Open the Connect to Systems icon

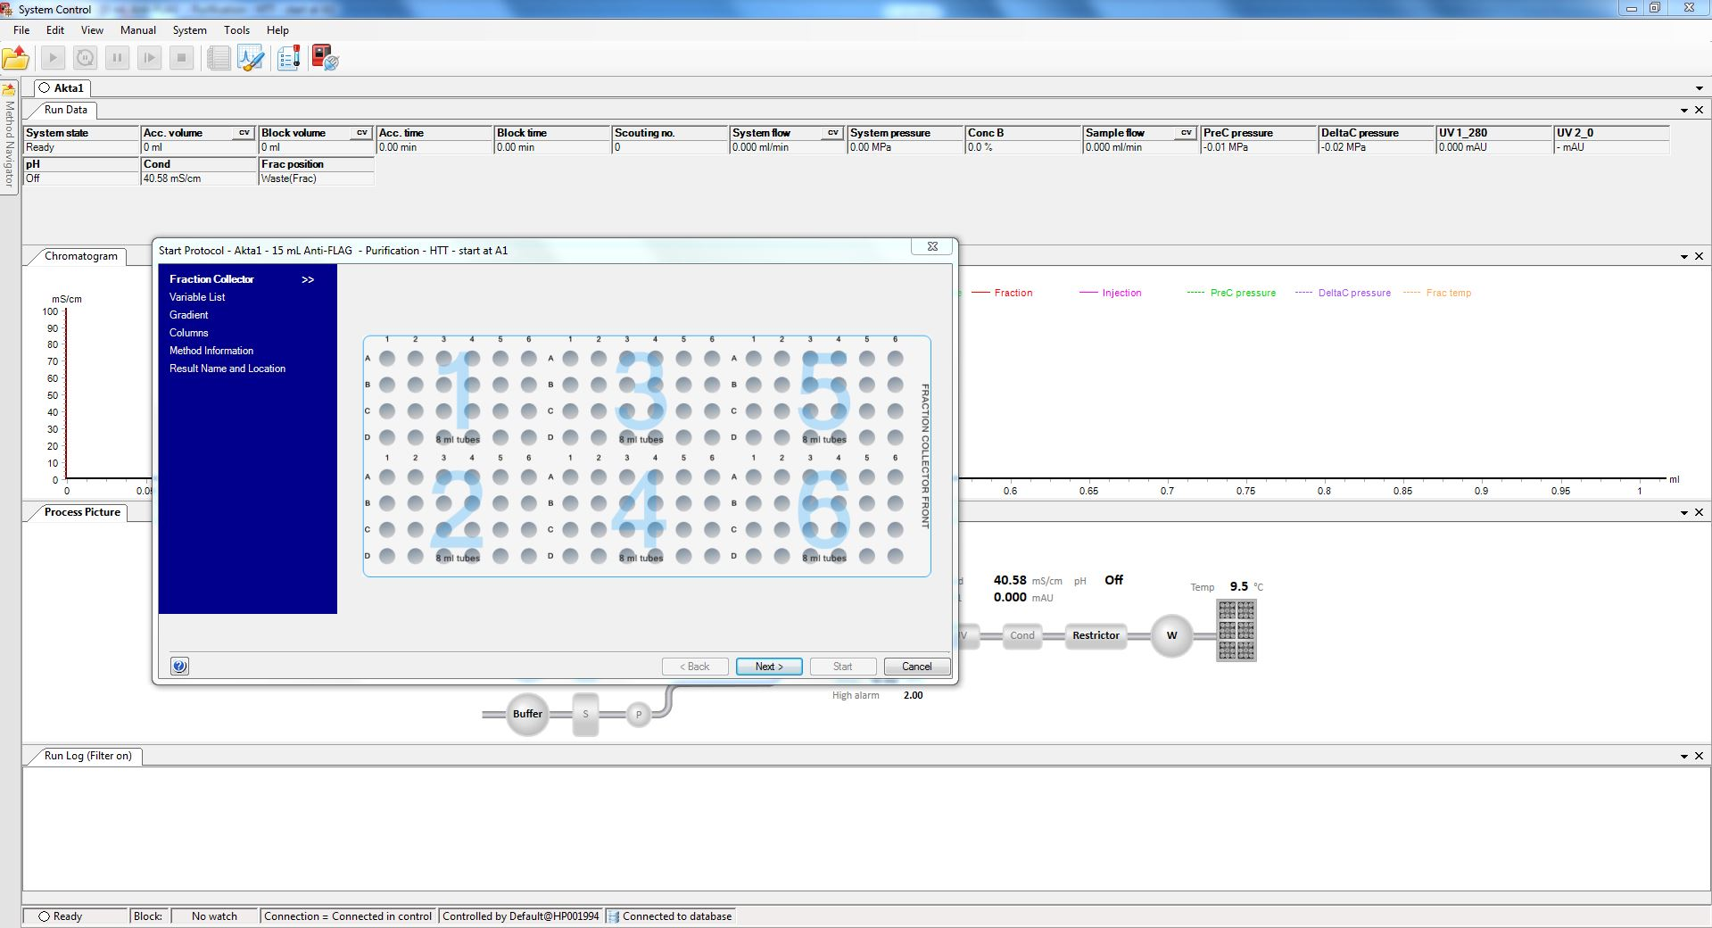pos(325,59)
